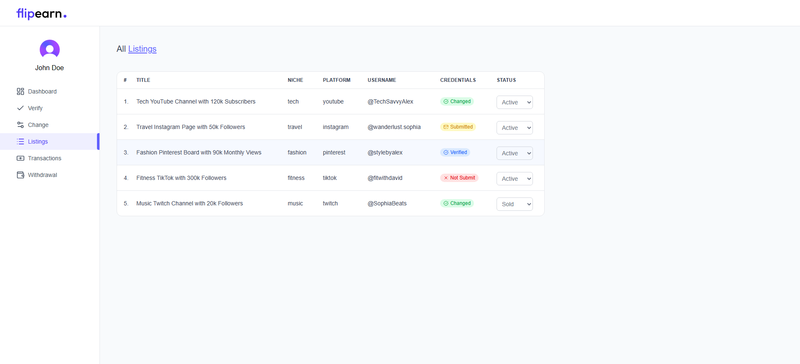Click the Submitted credentials badge

tap(458, 127)
